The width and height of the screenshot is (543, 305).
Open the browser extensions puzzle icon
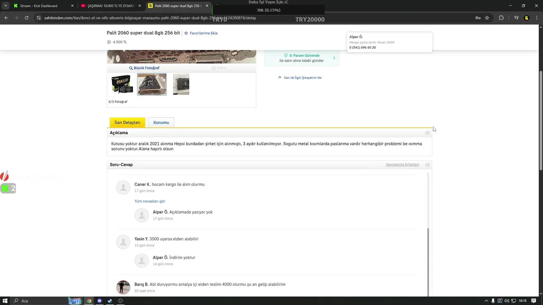pos(501,18)
